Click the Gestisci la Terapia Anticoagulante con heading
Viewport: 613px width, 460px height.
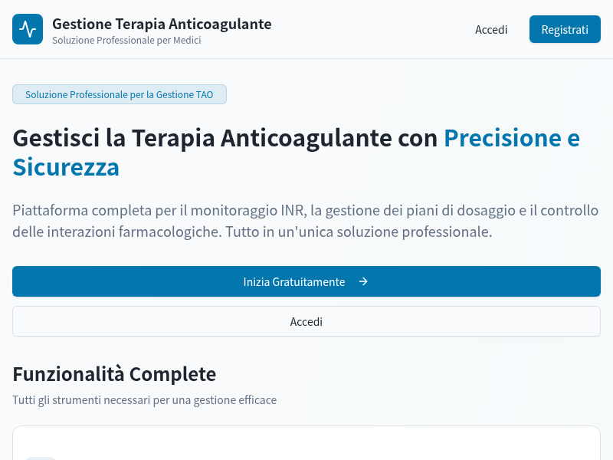[x=225, y=138]
